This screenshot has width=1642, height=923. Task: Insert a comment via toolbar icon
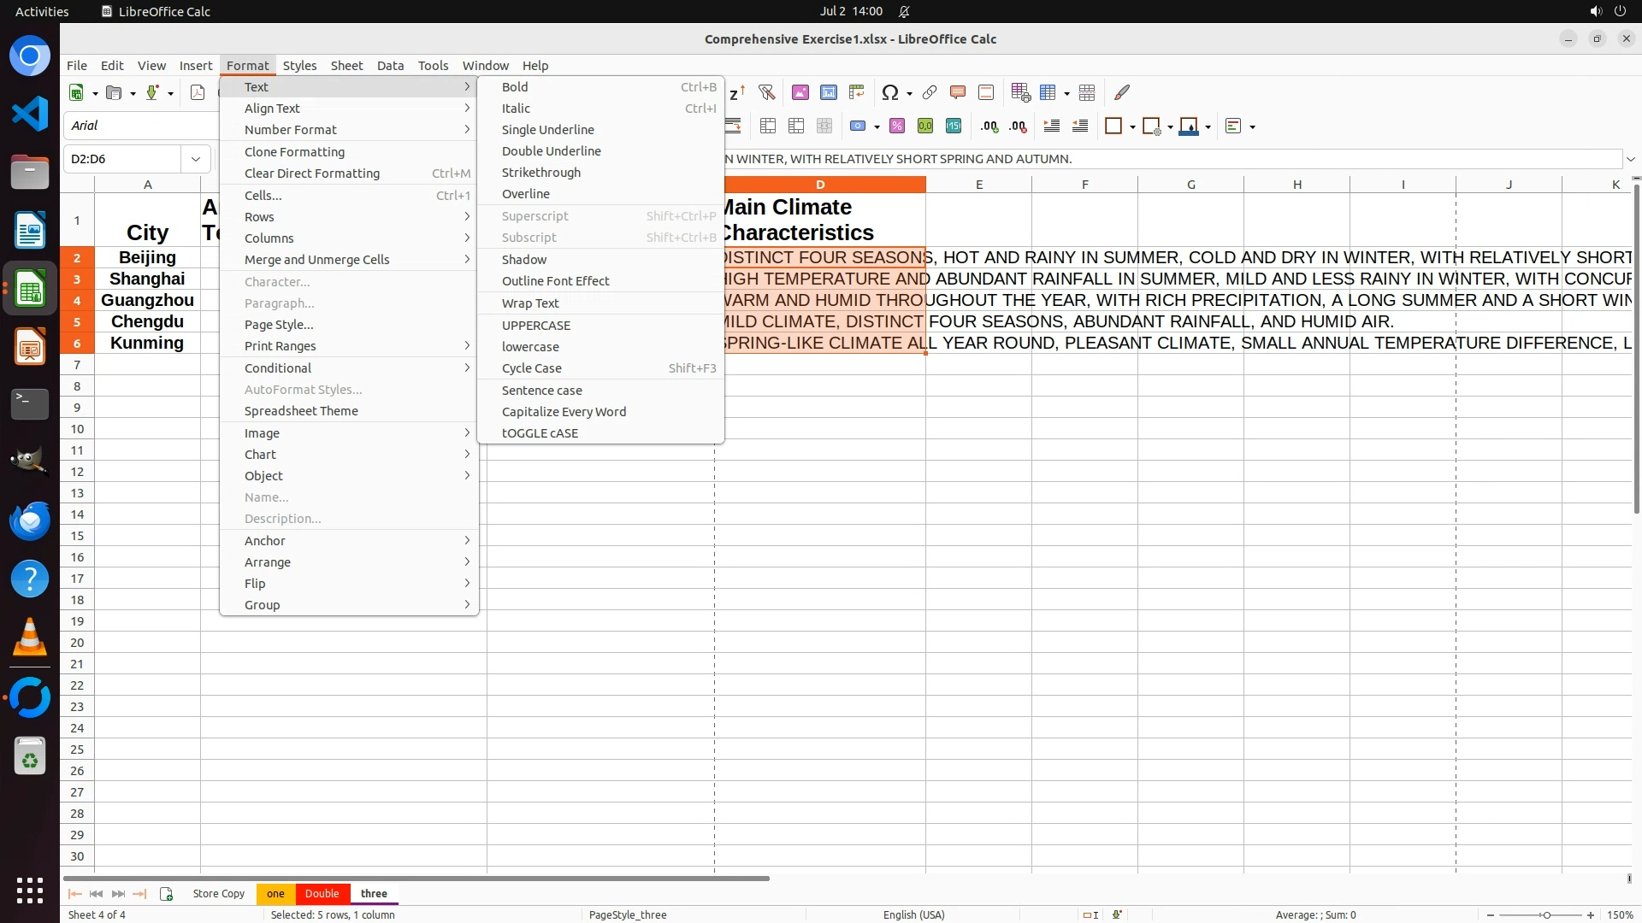(x=958, y=92)
